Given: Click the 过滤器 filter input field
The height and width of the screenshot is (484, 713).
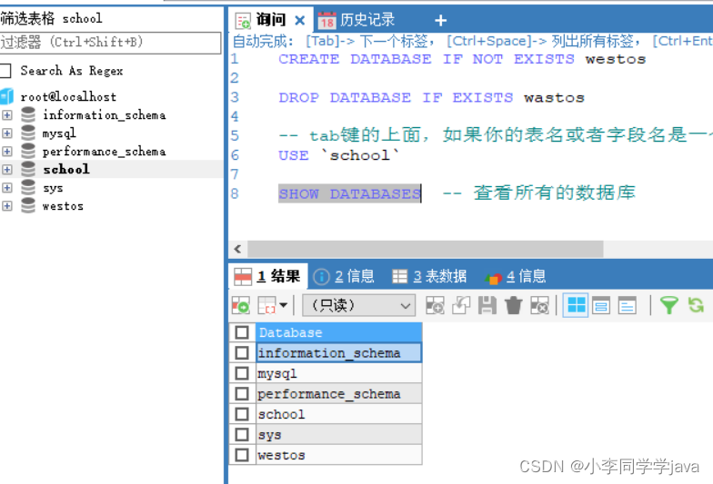Looking at the screenshot, I should coord(111,43).
